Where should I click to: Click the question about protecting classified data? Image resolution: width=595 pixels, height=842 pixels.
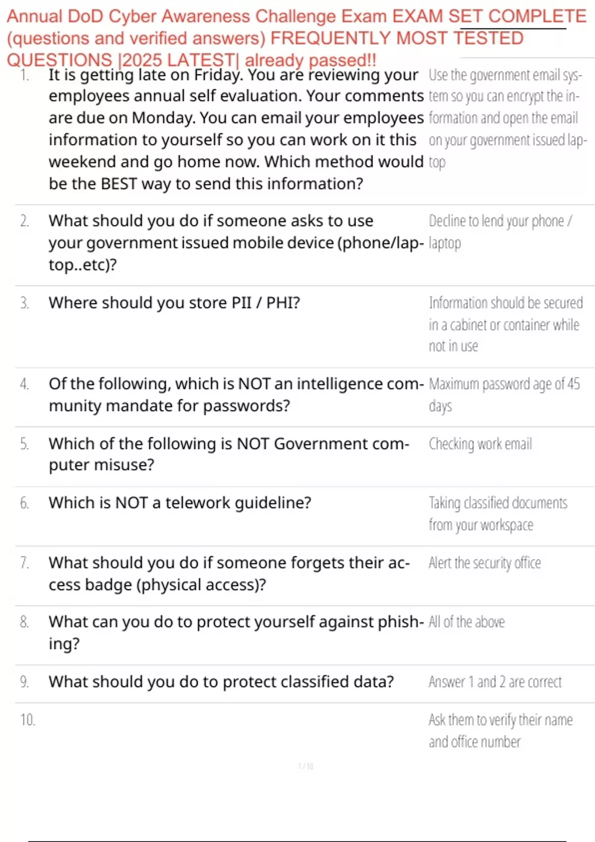(221, 682)
